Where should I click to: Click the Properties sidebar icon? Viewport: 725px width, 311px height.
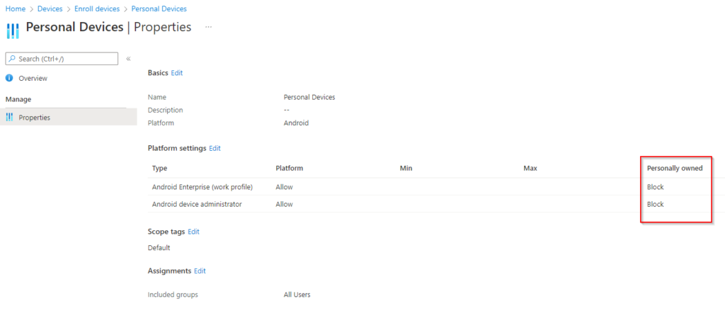click(9, 118)
